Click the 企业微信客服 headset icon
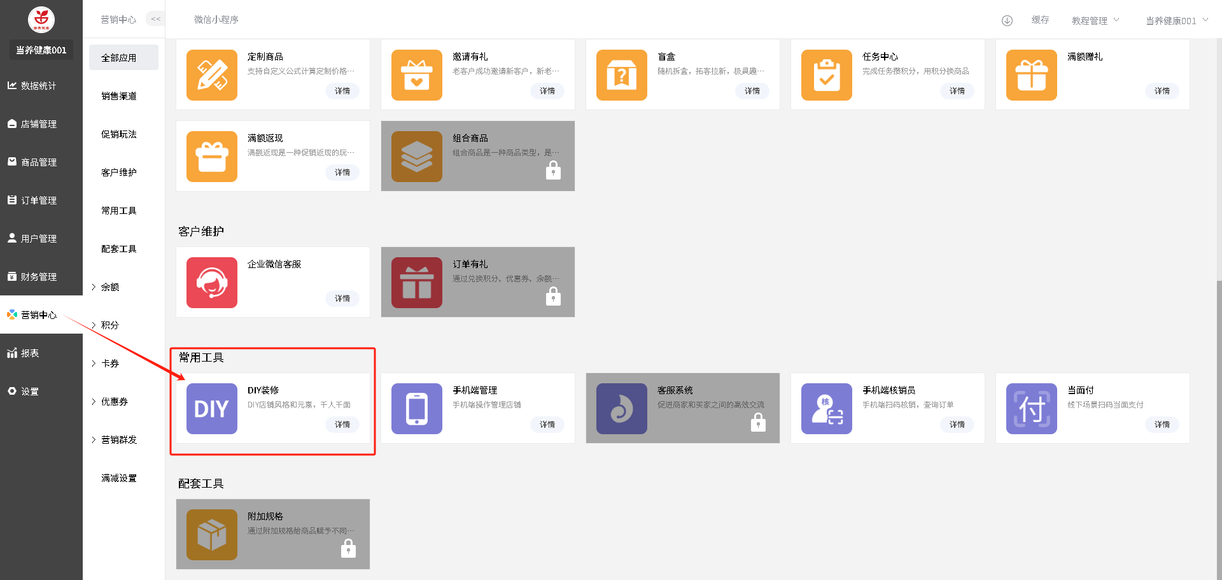Image resolution: width=1222 pixels, height=580 pixels. click(211, 283)
